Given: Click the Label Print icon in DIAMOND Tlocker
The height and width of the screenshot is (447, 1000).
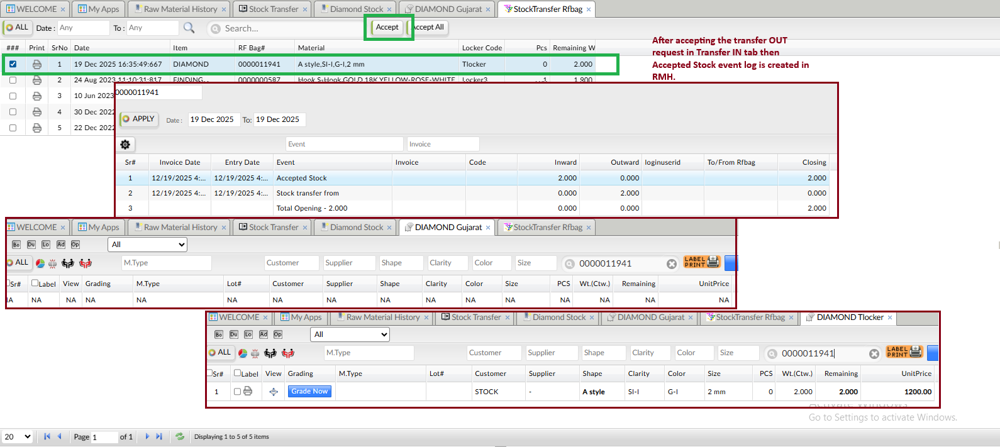Looking at the screenshot, I should point(904,352).
